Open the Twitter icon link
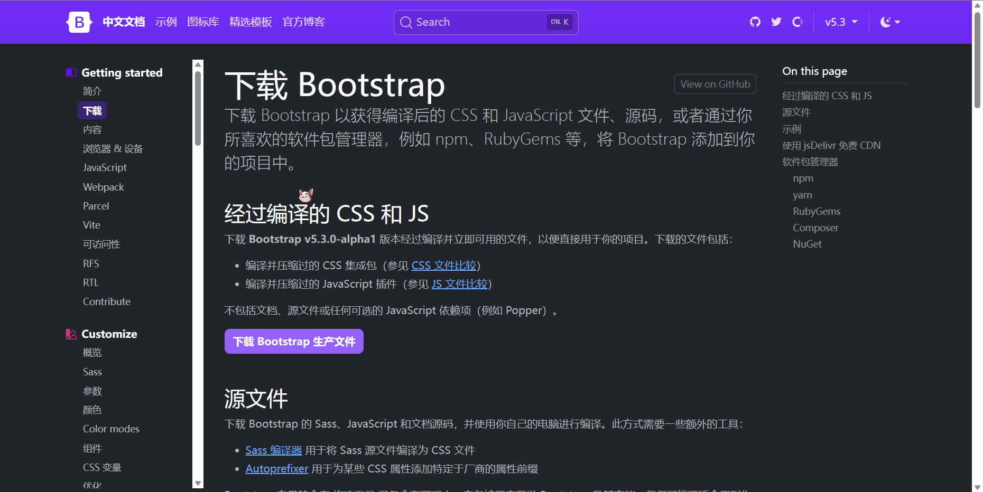Screen dimensions: 983x492 tap(776, 22)
